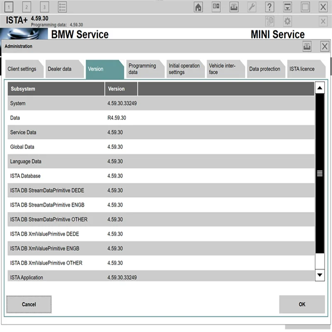Select session tab number 2
Image resolution: width=332 pixels, height=332 pixels.
[x=27, y=7]
